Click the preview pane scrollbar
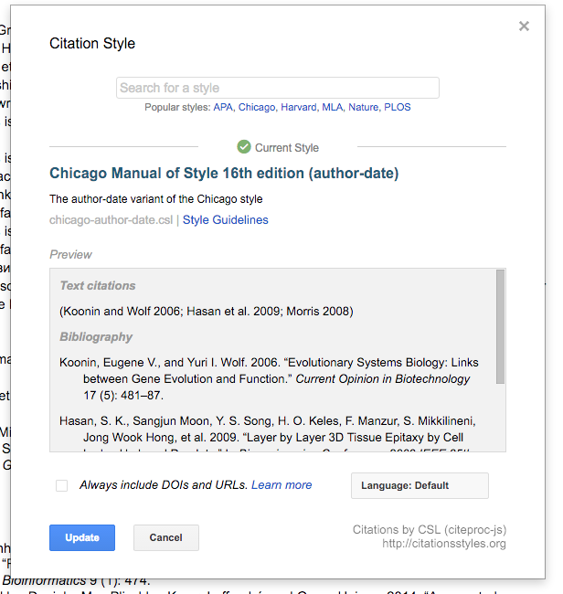The image size is (563, 594). coord(500,329)
